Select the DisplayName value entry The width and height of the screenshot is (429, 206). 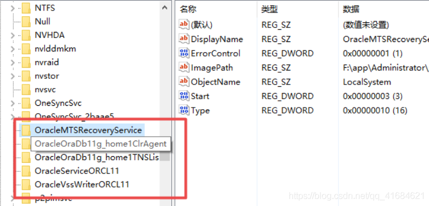click(217, 39)
